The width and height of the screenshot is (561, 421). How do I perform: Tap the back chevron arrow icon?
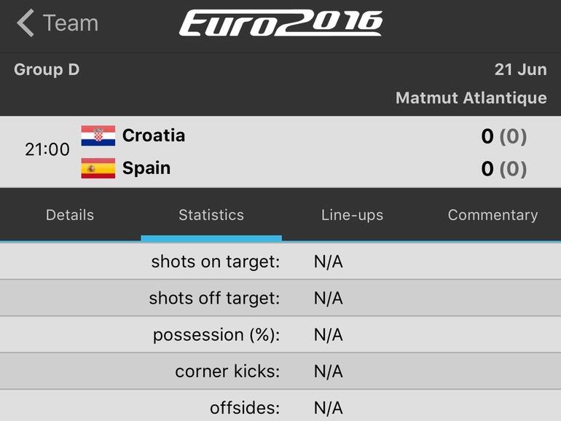tap(25, 23)
